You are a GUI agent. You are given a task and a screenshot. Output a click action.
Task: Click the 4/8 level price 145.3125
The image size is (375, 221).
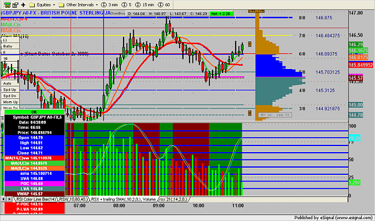point(325,90)
